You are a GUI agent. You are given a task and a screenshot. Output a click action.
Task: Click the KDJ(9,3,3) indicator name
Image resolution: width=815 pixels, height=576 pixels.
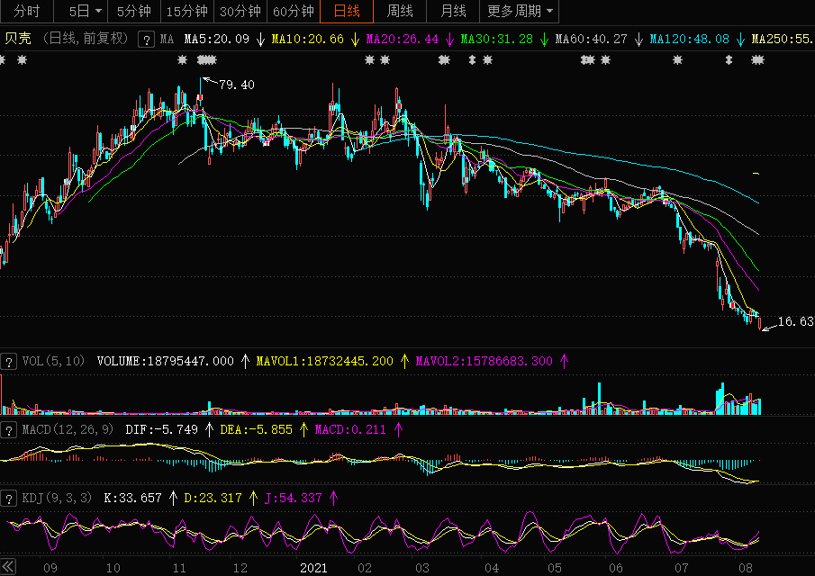point(57,498)
